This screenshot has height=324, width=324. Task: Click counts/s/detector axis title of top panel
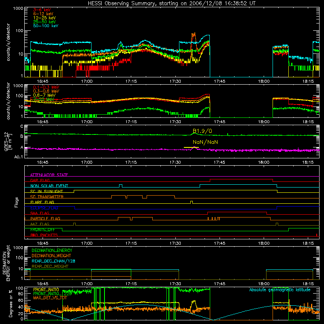pos(8,42)
